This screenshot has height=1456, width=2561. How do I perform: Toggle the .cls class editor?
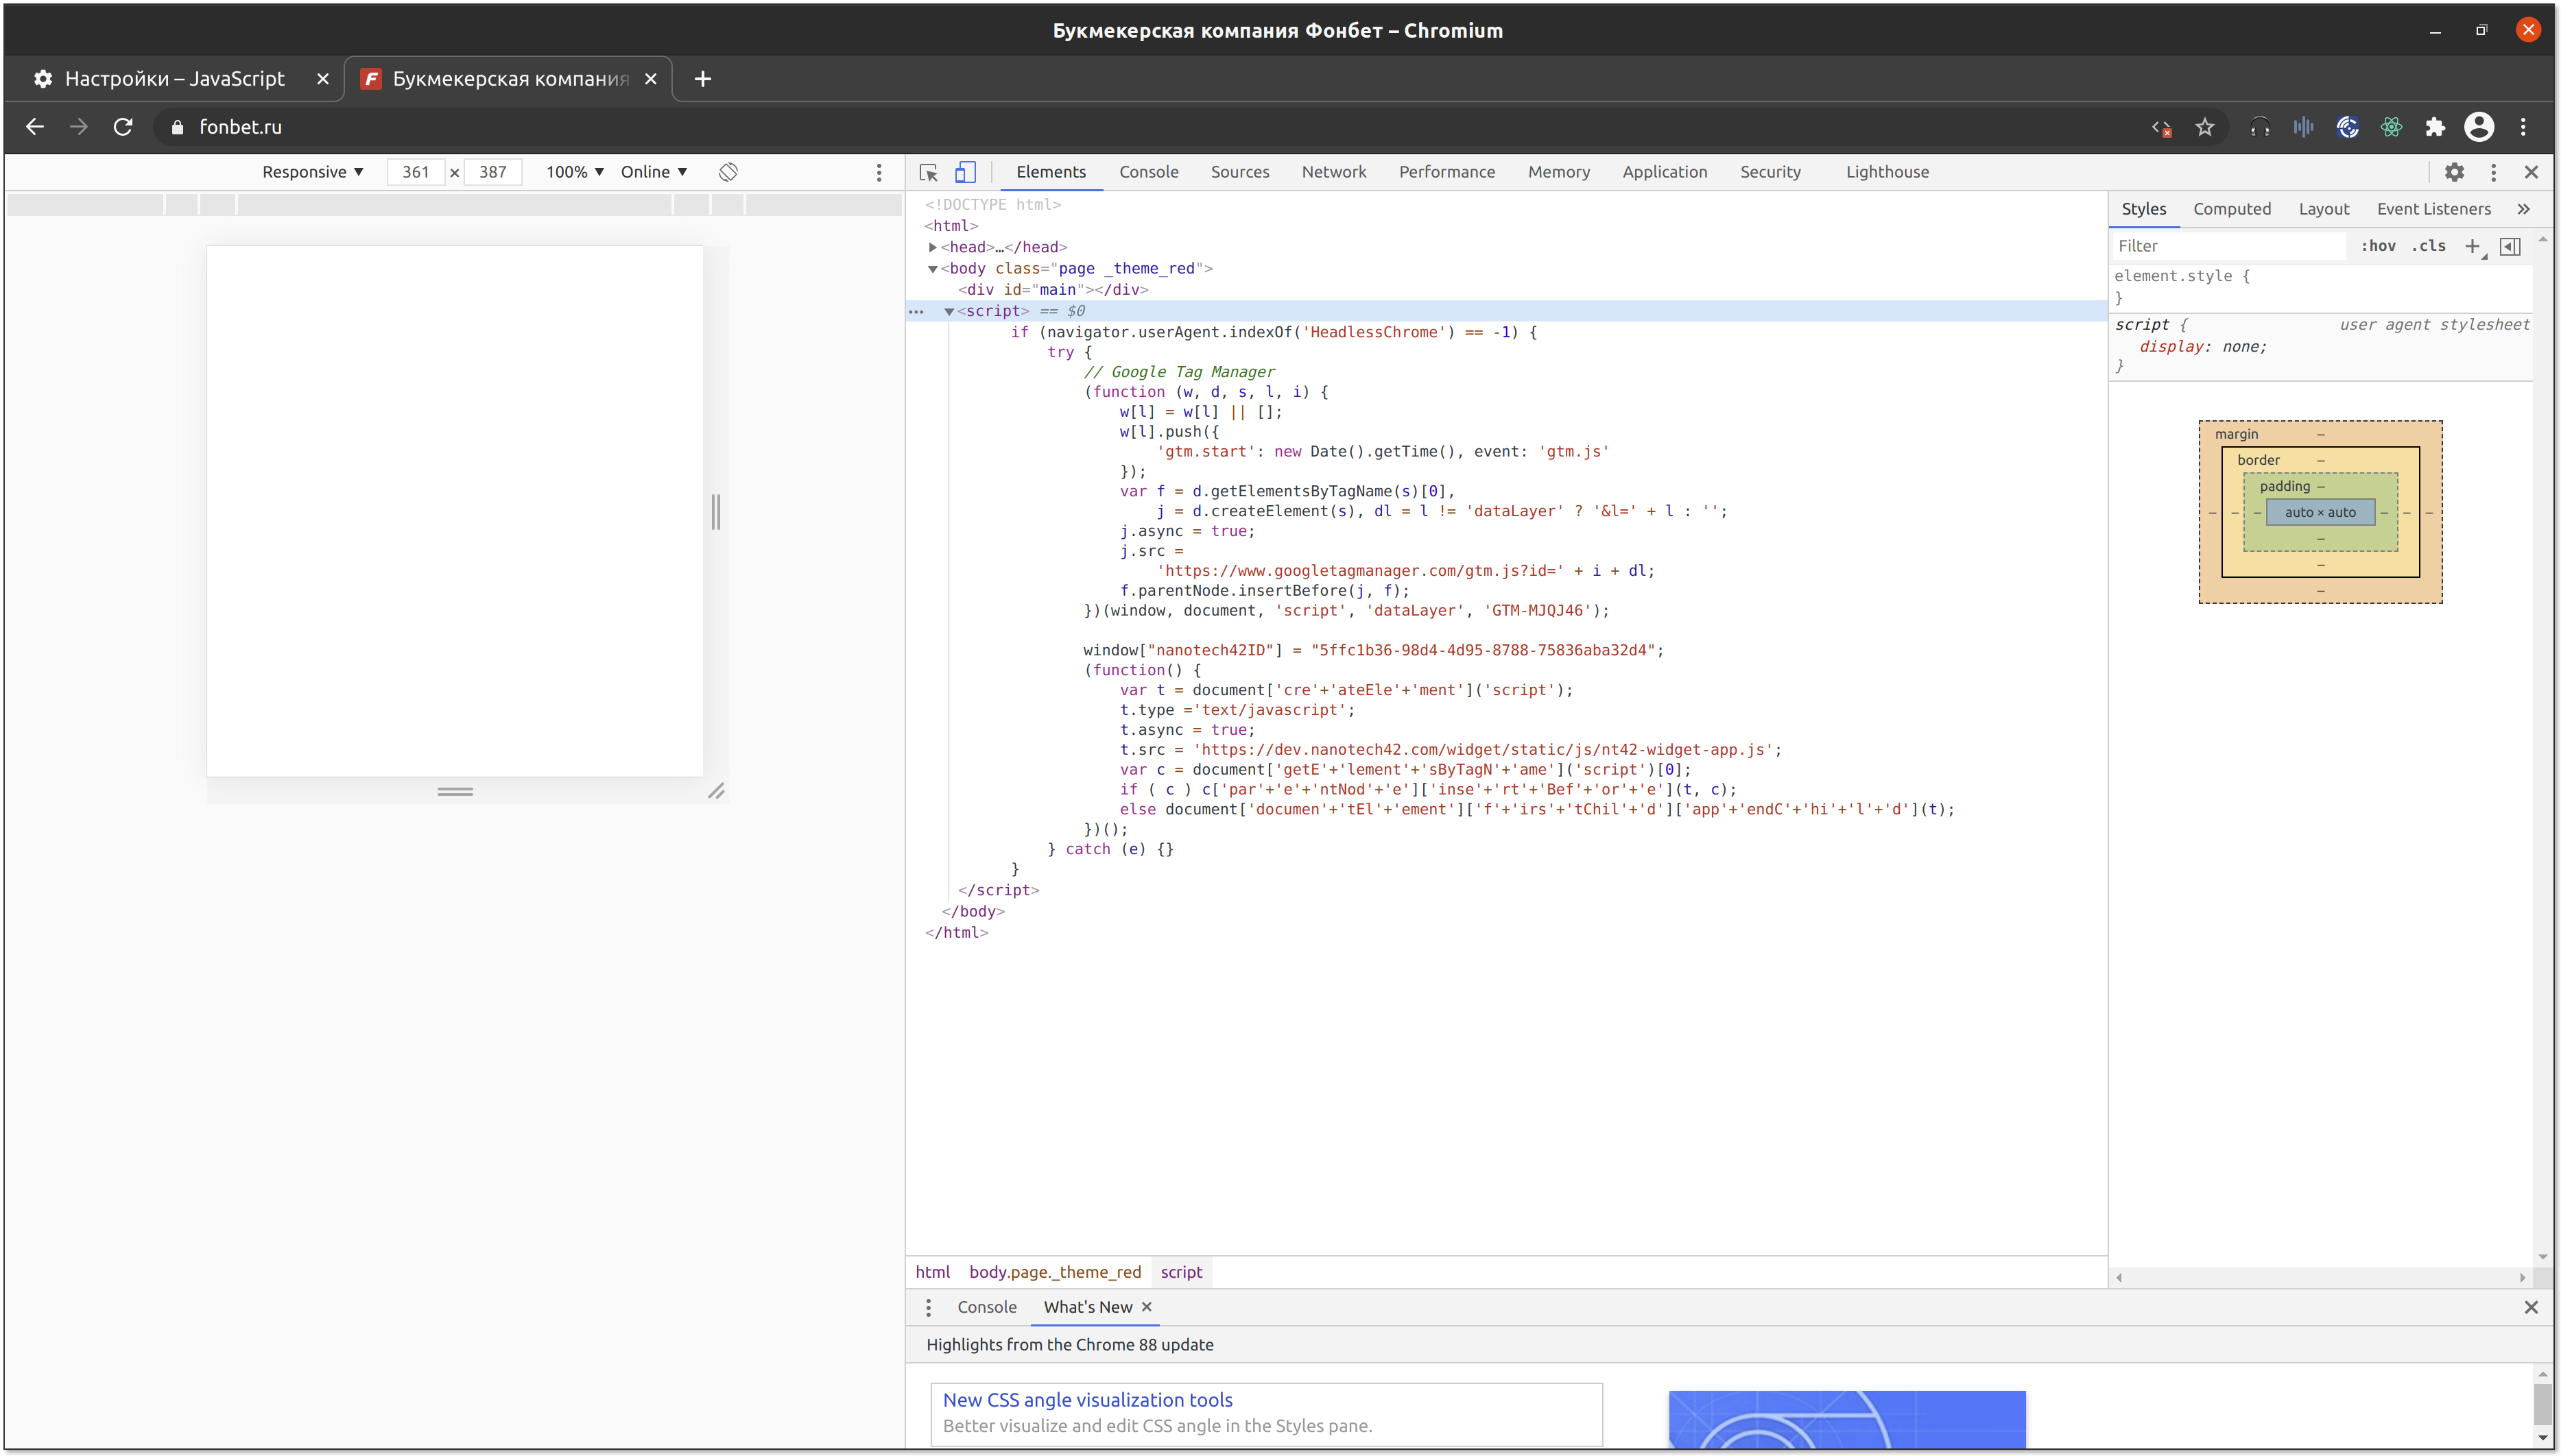pyautogui.click(x=2428, y=246)
